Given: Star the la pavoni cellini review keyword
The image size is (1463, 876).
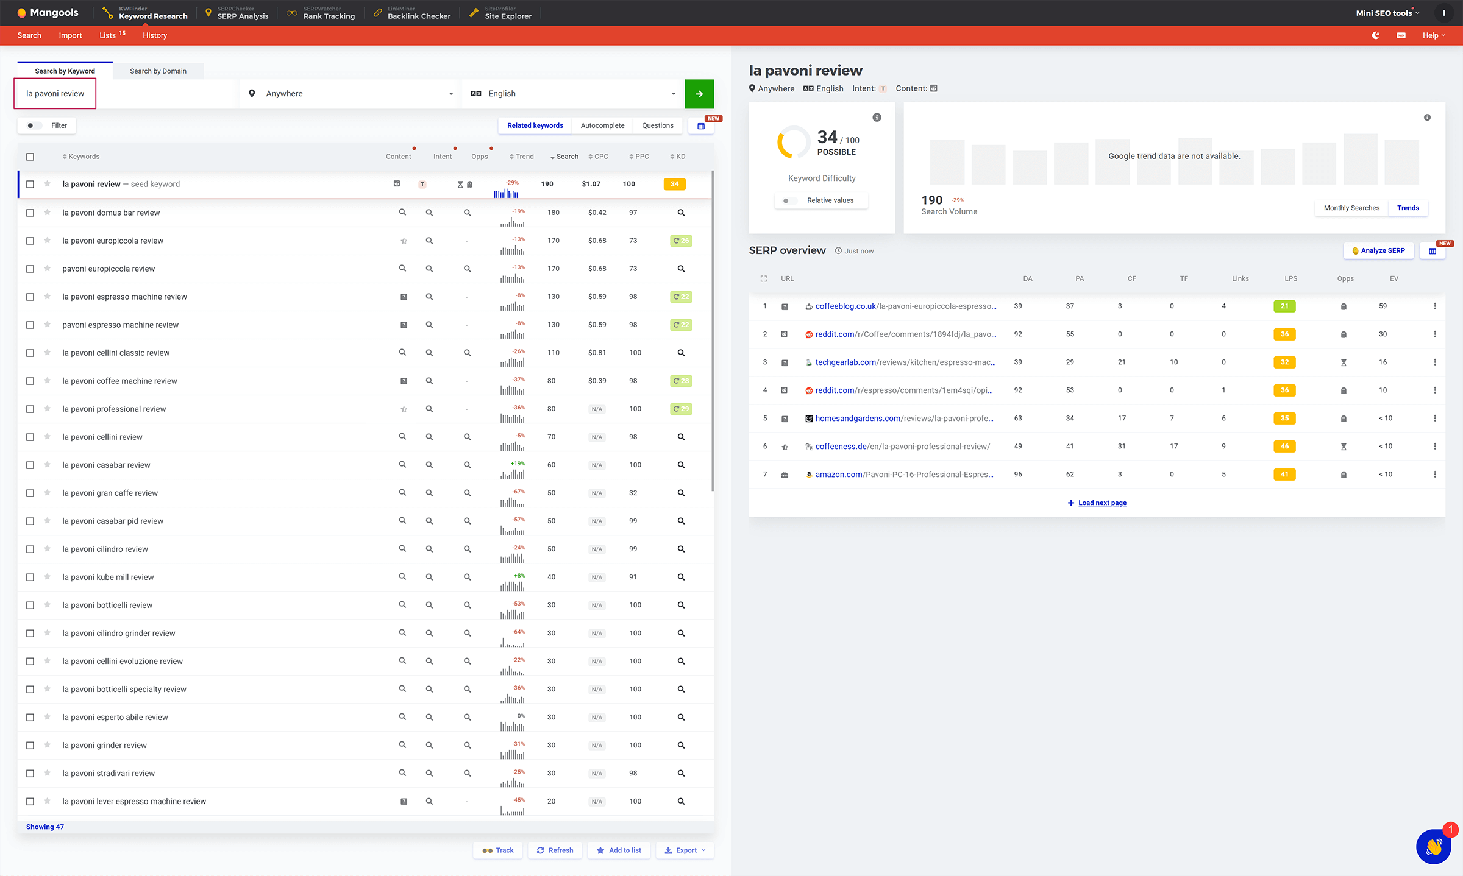Looking at the screenshot, I should [x=47, y=437].
